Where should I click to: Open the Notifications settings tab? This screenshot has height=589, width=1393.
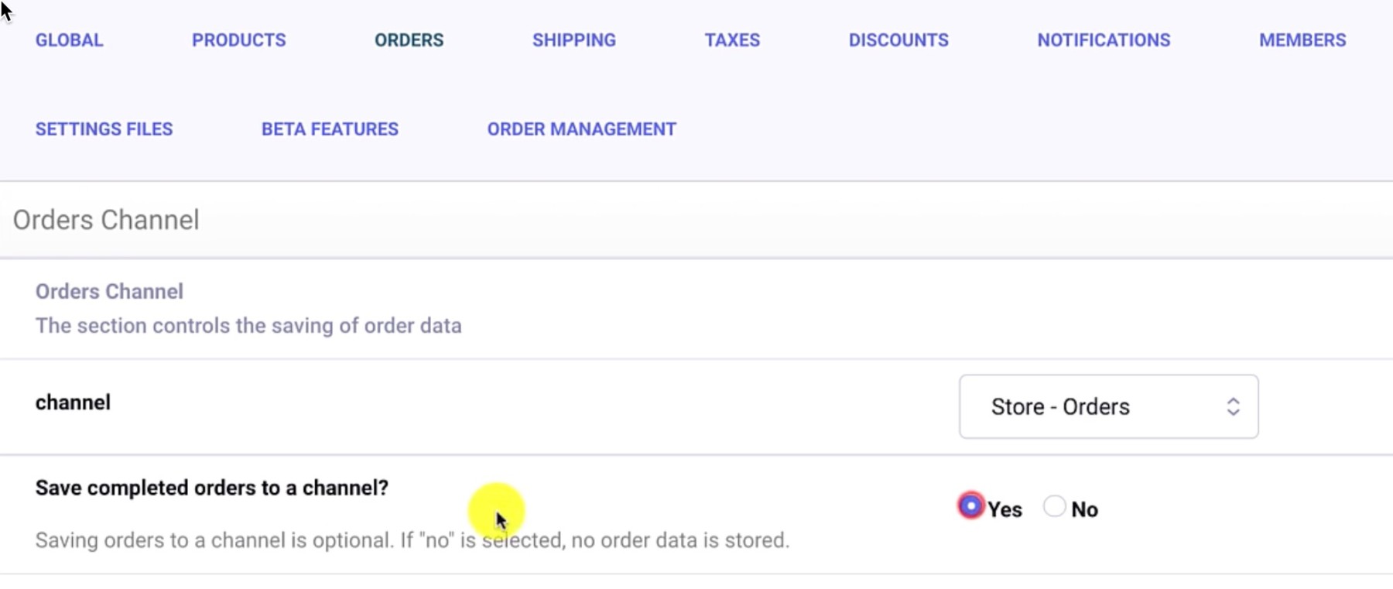(1104, 40)
